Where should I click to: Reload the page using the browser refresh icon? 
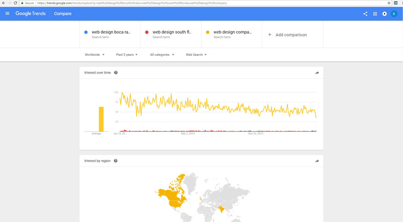tap(15, 3)
